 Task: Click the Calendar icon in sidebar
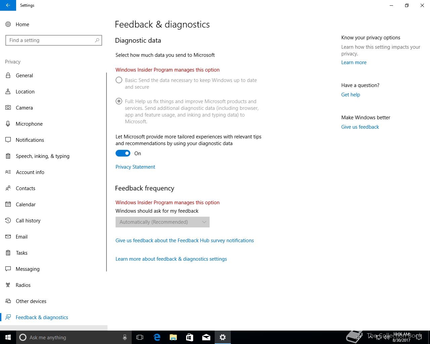pos(8,204)
